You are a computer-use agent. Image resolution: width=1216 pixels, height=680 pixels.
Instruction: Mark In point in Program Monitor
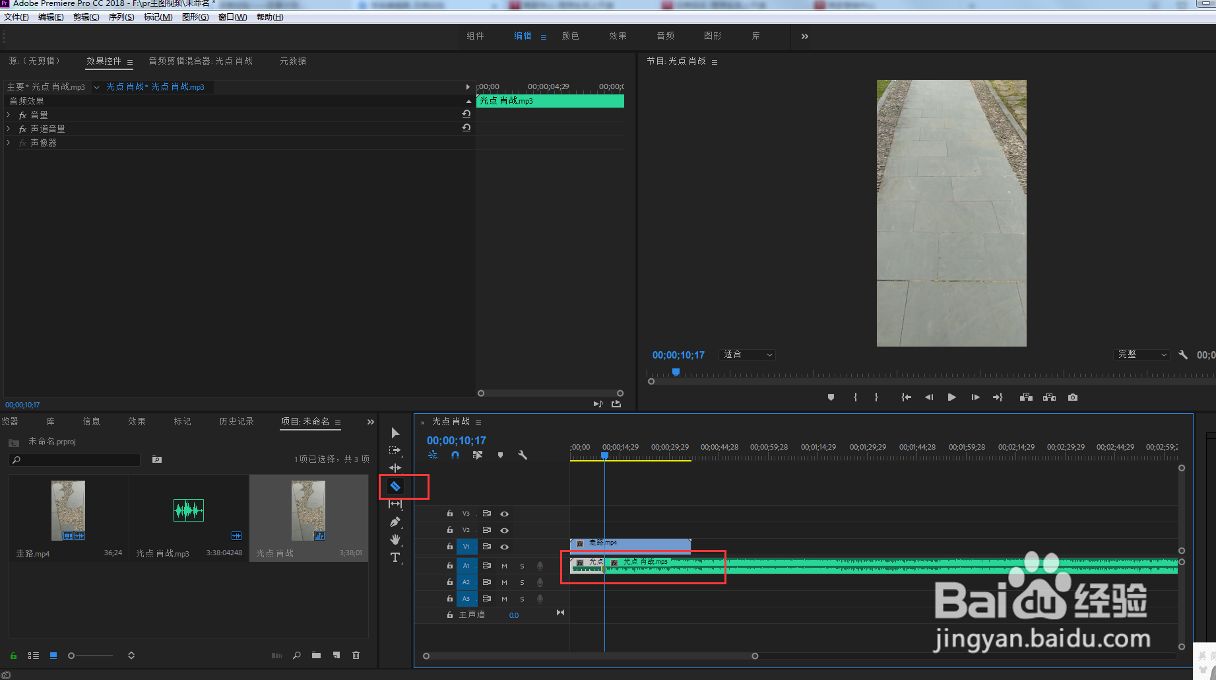pos(855,397)
